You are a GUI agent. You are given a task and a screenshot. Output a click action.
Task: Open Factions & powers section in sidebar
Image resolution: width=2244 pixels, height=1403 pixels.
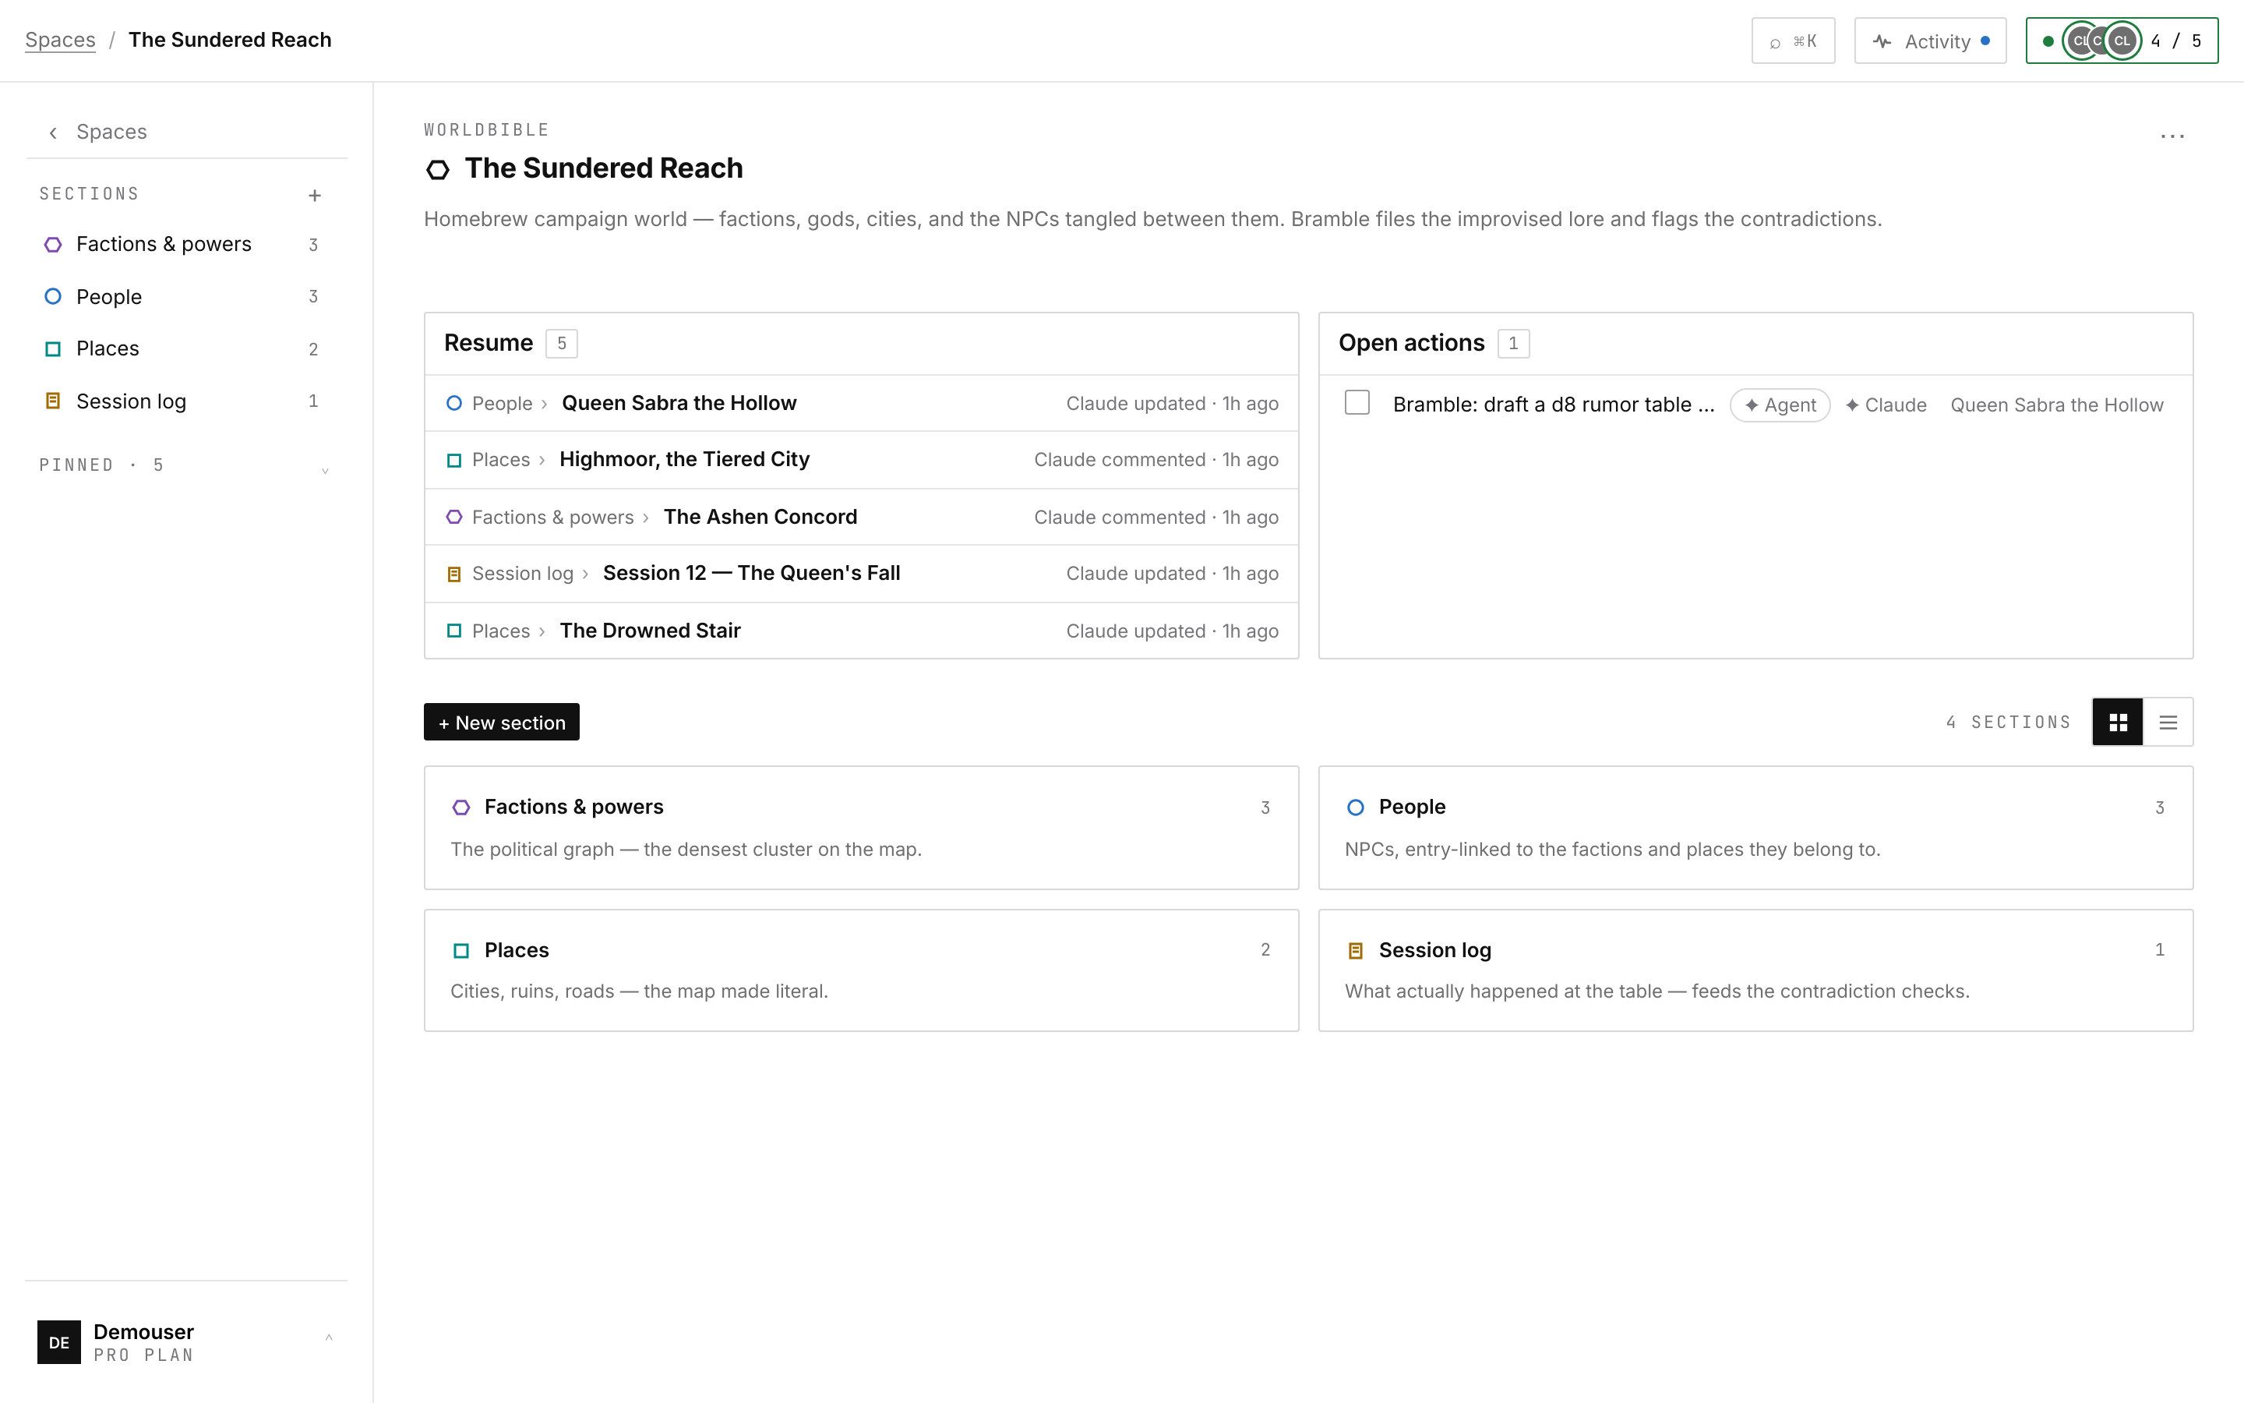click(x=185, y=244)
